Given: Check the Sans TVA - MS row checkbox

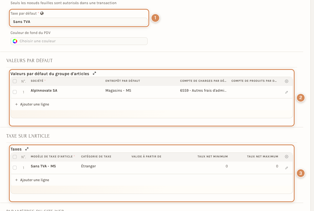Looking at the screenshot, I should [15, 168].
